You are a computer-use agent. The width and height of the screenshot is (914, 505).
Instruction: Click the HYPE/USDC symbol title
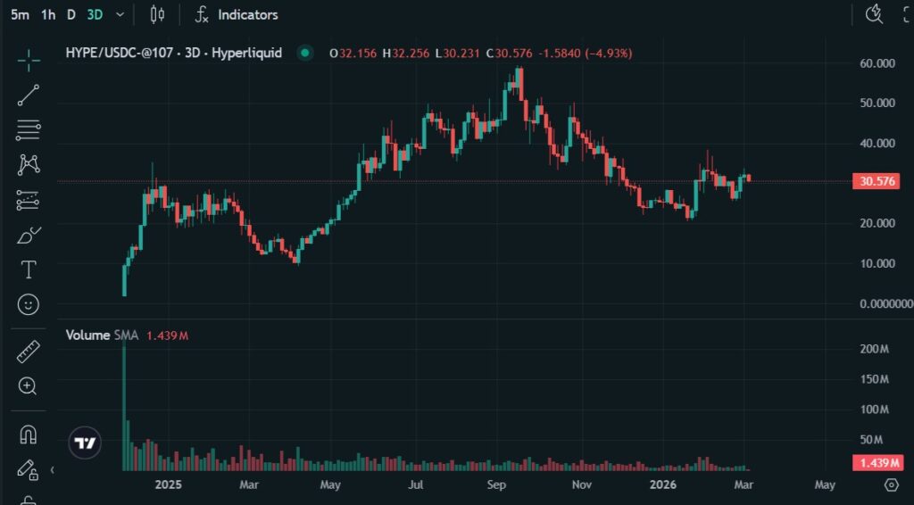point(174,54)
